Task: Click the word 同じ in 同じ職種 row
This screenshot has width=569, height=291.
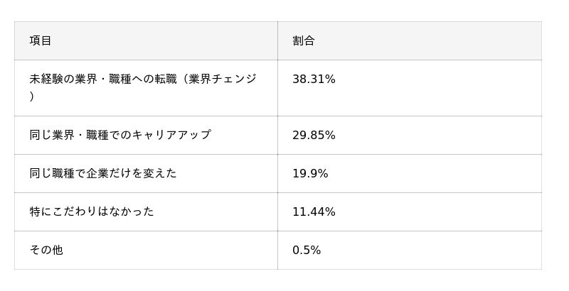Action: pyautogui.click(x=41, y=173)
